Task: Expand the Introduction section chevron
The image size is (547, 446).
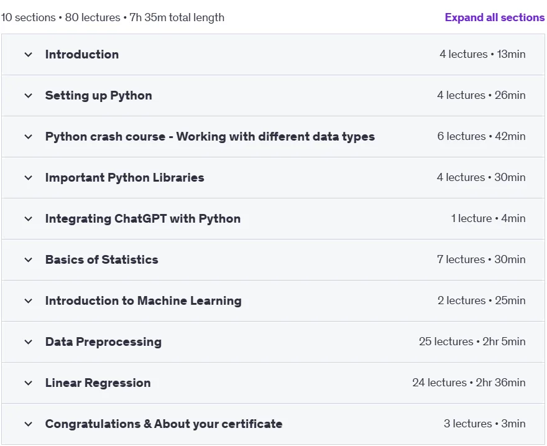Action: pos(28,55)
